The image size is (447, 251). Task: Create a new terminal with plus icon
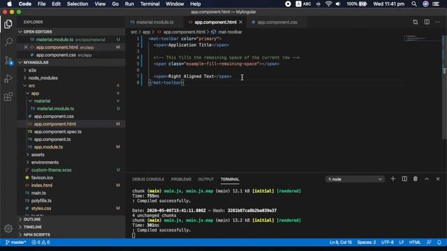coord(393,179)
